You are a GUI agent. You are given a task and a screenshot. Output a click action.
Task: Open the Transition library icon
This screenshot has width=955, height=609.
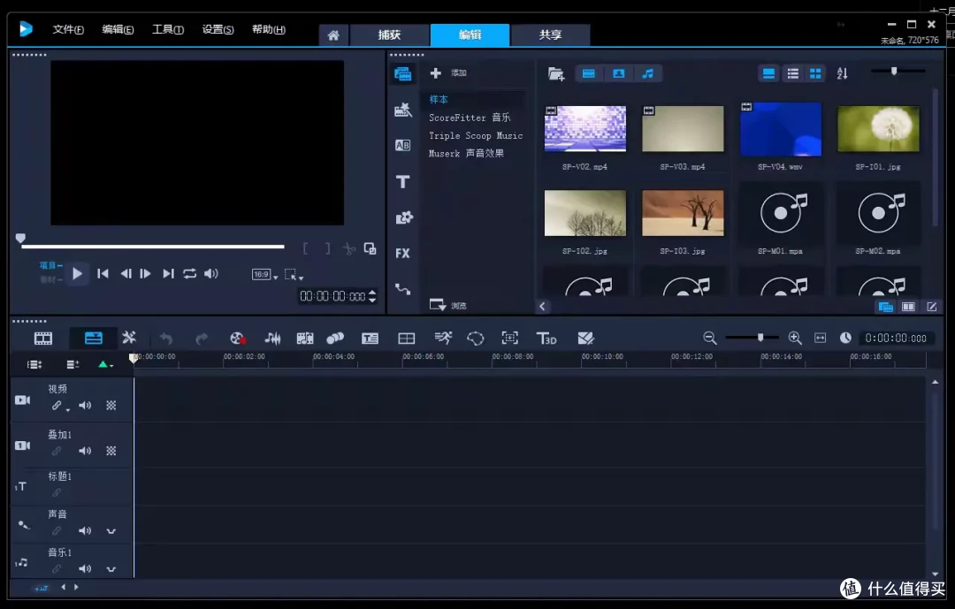click(402, 146)
